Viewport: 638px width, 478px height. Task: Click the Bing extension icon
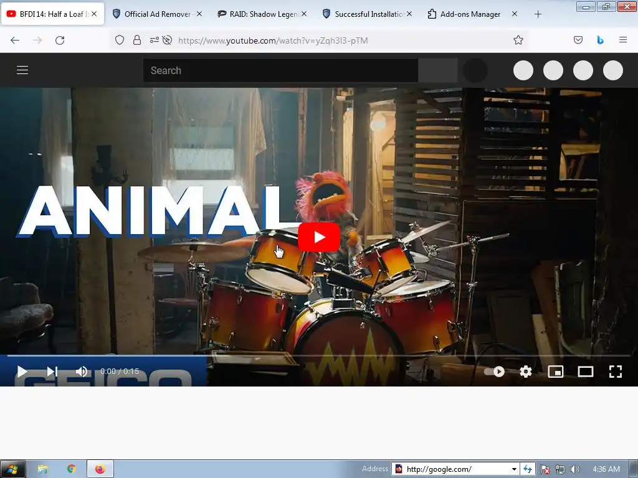pos(600,40)
